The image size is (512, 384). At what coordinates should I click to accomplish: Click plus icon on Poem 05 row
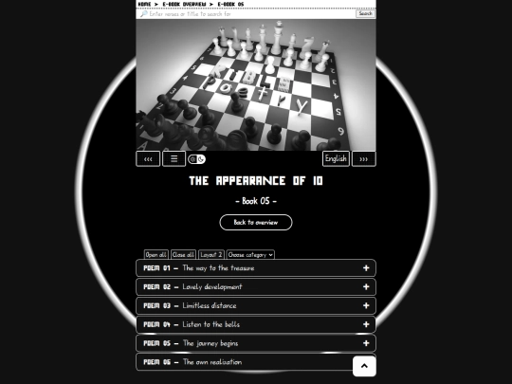pos(366,343)
